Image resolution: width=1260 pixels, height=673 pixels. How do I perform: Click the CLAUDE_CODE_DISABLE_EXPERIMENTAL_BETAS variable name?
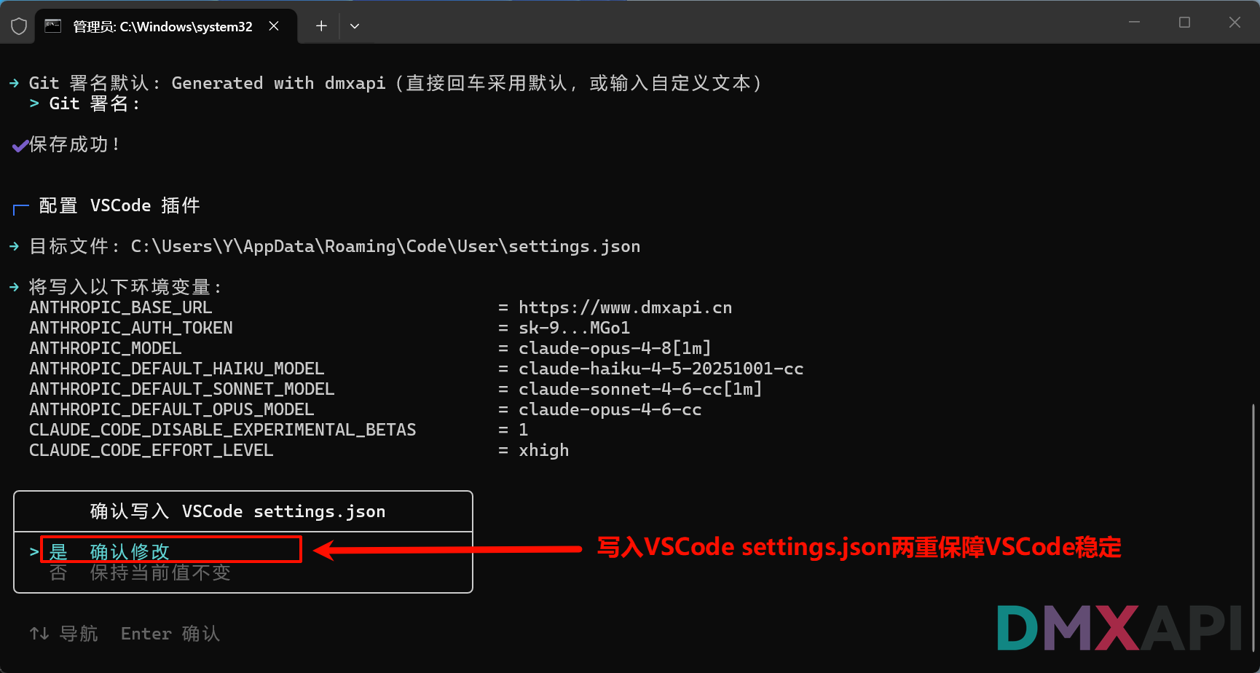tap(222, 430)
